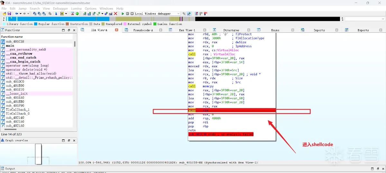Select sub_401C38 in Functions list
Viewport: 386px width, 173px height.
37,42
